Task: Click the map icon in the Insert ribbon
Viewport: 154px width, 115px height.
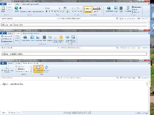Action: tap(50, 37)
